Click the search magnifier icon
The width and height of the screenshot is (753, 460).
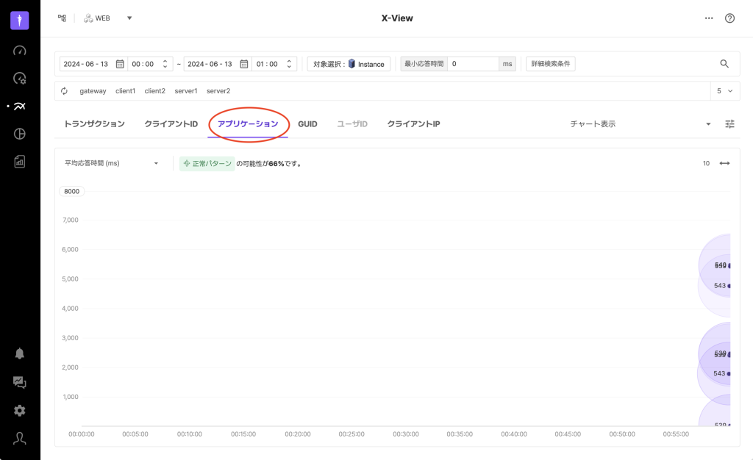click(724, 64)
